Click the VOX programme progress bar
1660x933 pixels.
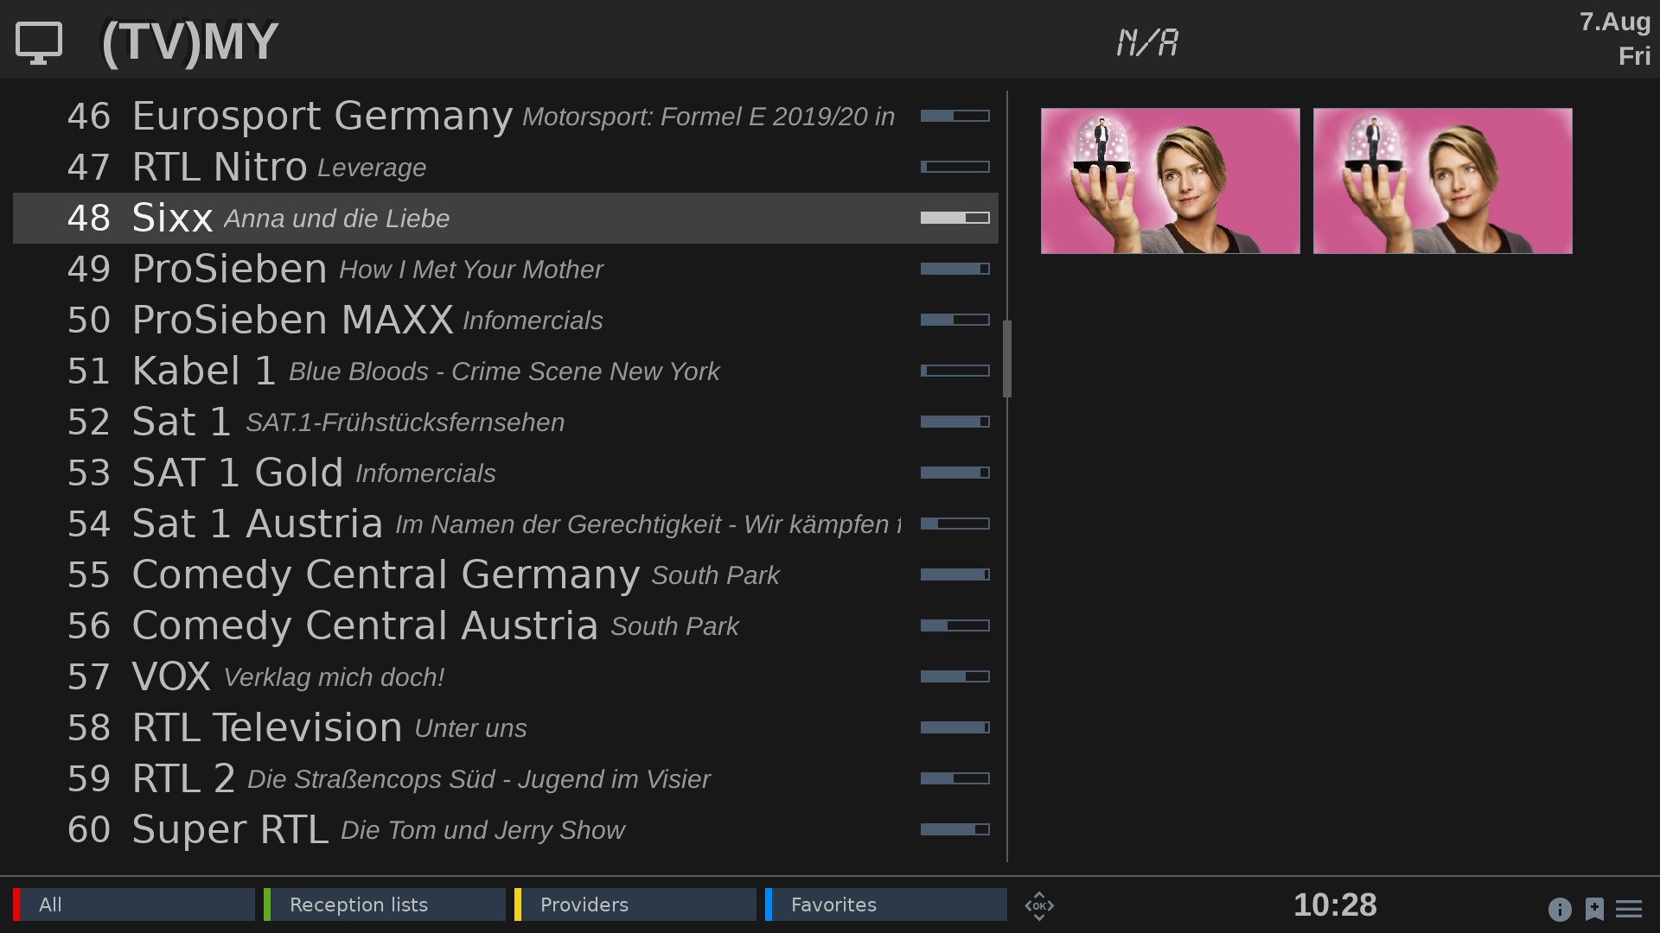point(955,676)
